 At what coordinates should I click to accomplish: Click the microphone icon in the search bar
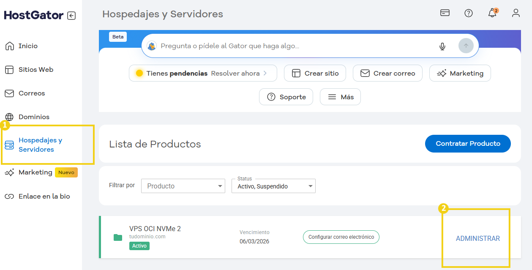point(442,46)
